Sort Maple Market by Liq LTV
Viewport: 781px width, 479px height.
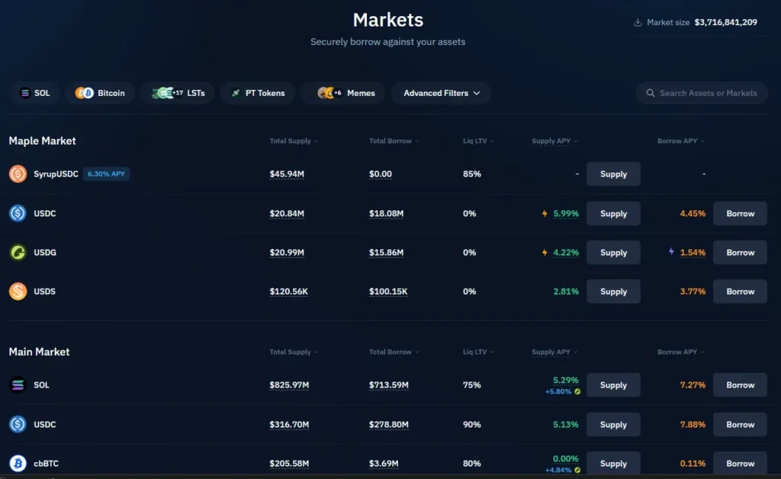pos(478,141)
